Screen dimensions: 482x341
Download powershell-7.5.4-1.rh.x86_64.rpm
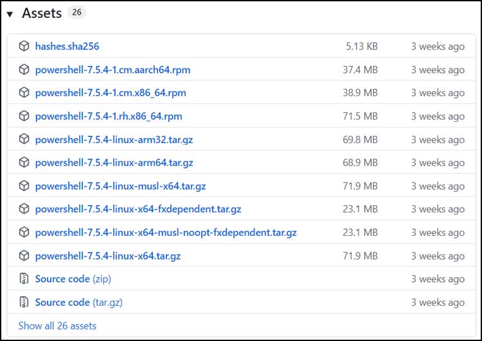[x=109, y=117]
